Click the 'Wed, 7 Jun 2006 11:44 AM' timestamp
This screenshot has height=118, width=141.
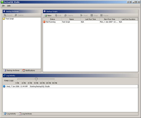tap(17, 86)
